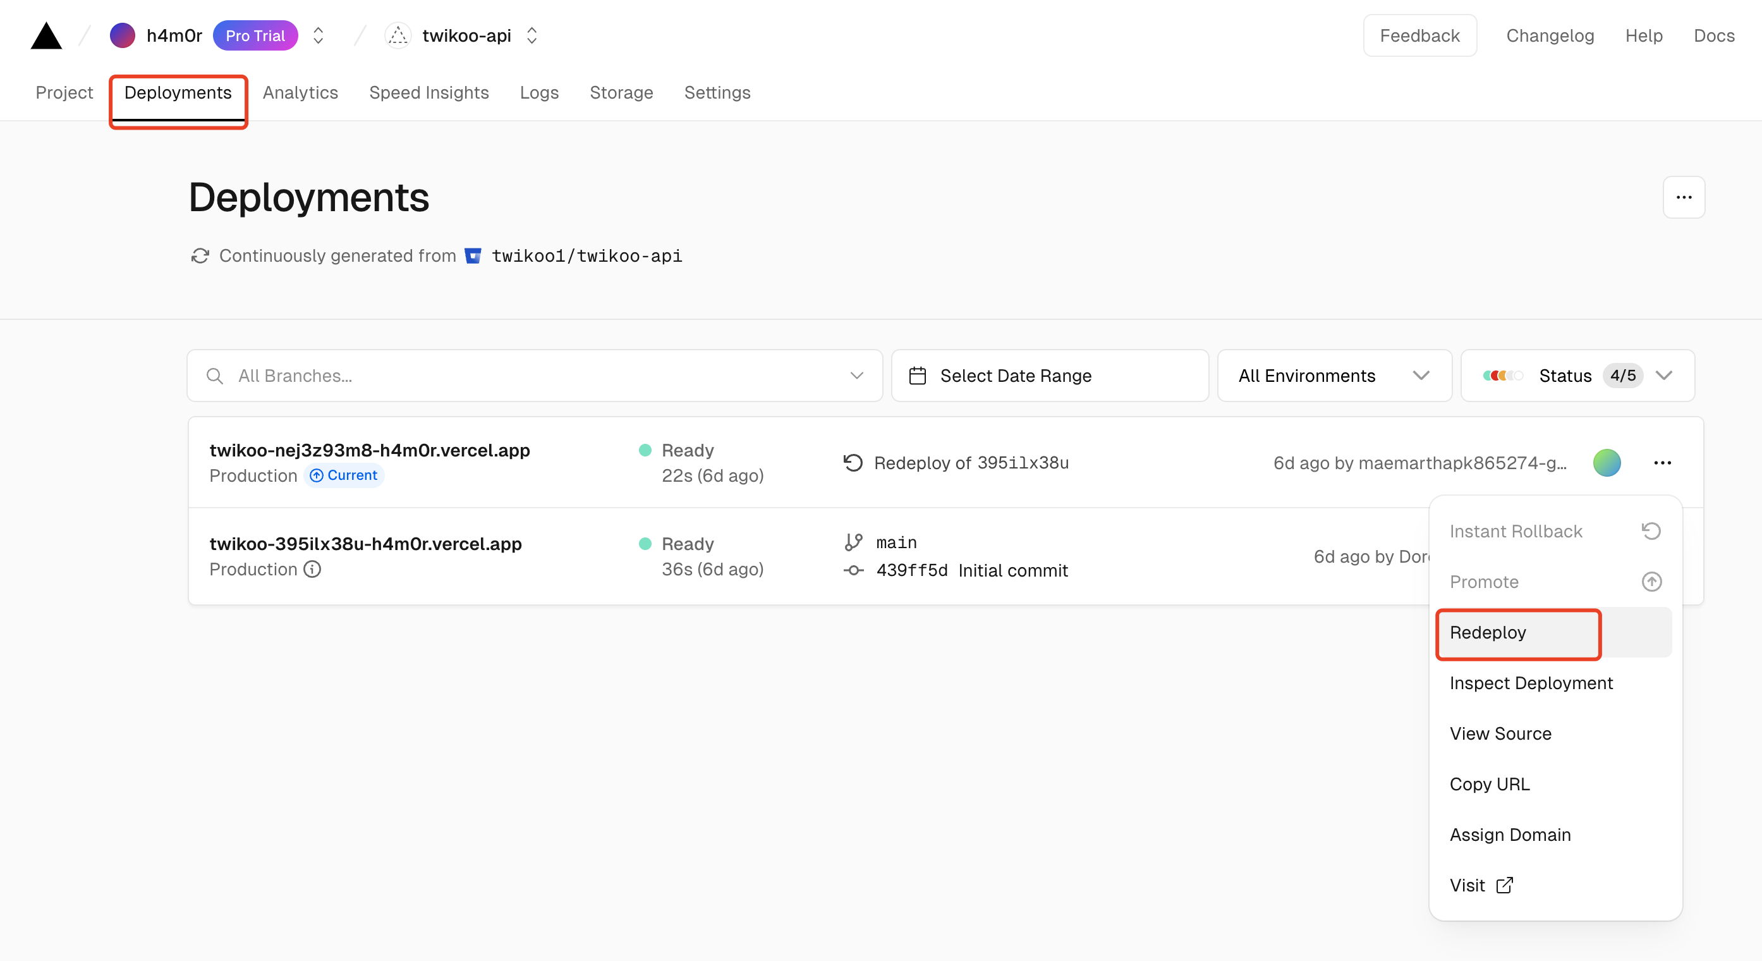Click the Instant Rollback arrow icon
The width and height of the screenshot is (1762, 961).
pos(1651,532)
